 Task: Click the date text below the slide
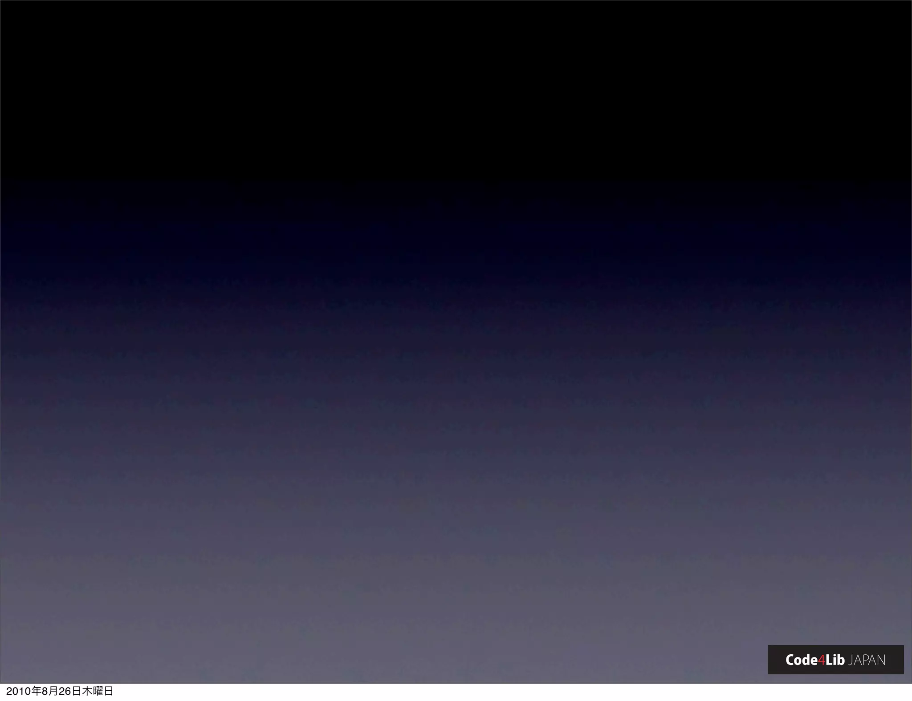pos(60,691)
